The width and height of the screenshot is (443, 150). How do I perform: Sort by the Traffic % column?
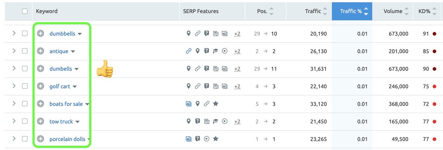pyautogui.click(x=352, y=11)
